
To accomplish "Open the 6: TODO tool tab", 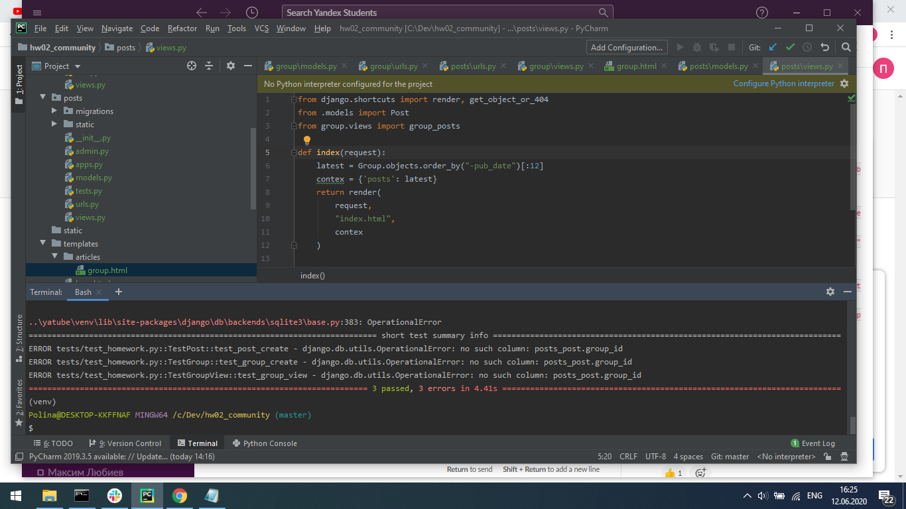I will 53,443.
